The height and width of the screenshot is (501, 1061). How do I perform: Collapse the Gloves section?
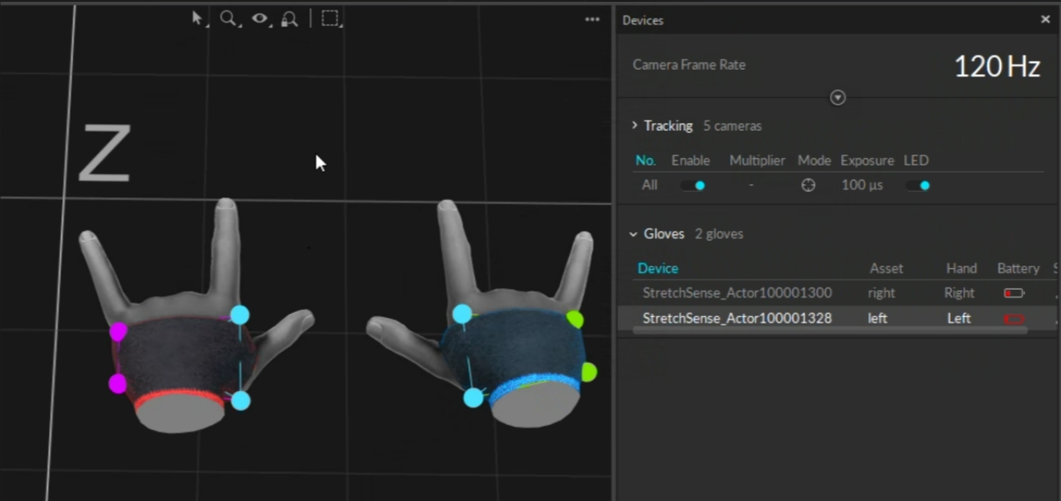point(634,234)
